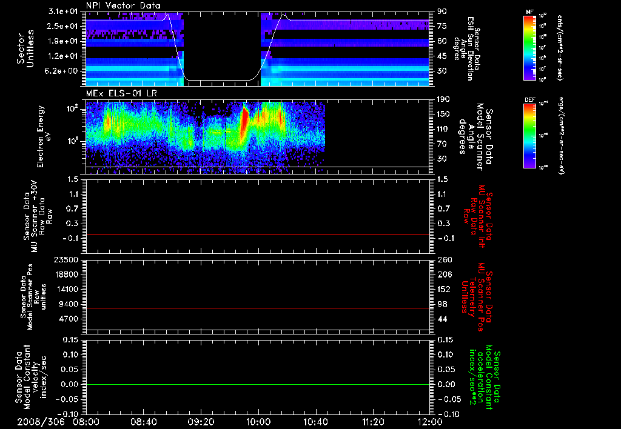Click the "Model Scanner Pos Raw" left axis label
The image size is (621, 429).
[x=33, y=297]
